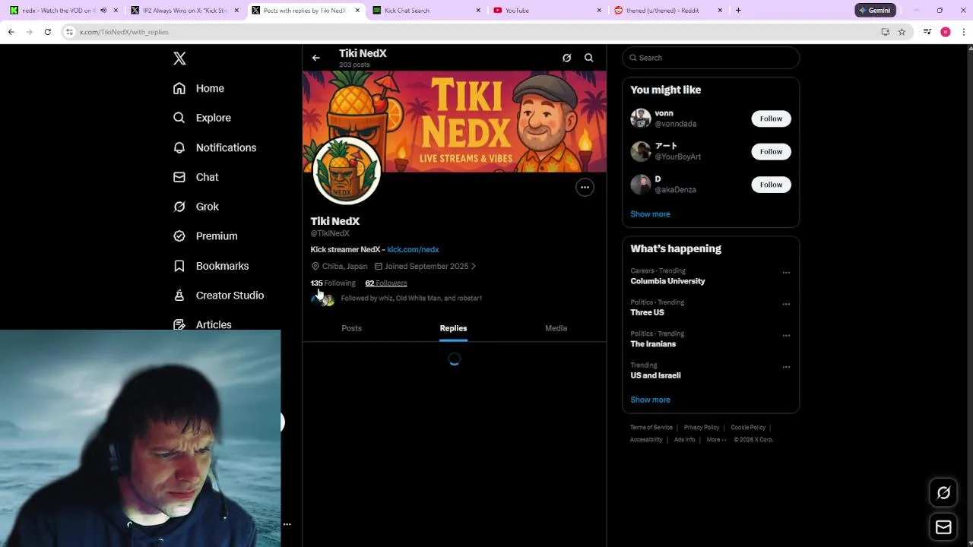
Task: Open Tiki NedX profile avatar
Action: point(346,172)
